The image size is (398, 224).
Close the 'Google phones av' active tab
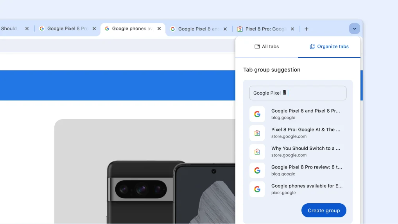pyautogui.click(x=159, y=29)
